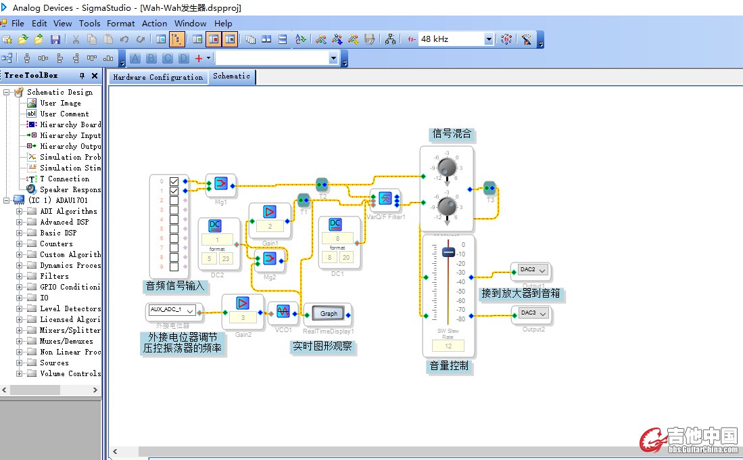The height and width of the screenshot is (460, 743).
Task: Click the Cut scissors toolbar icon
Action: [76, 39]
